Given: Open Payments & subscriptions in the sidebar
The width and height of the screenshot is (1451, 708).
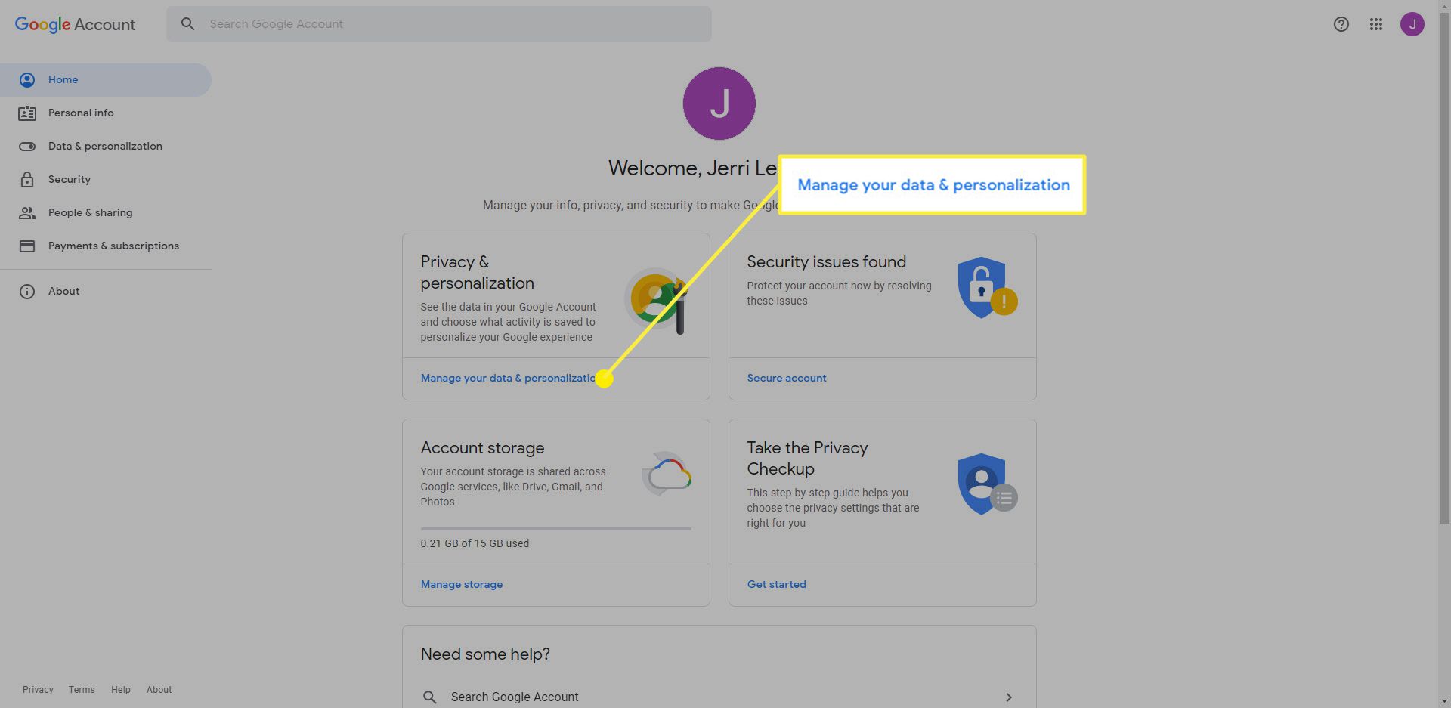Looking at the screenshot, I should coord(106,246).
